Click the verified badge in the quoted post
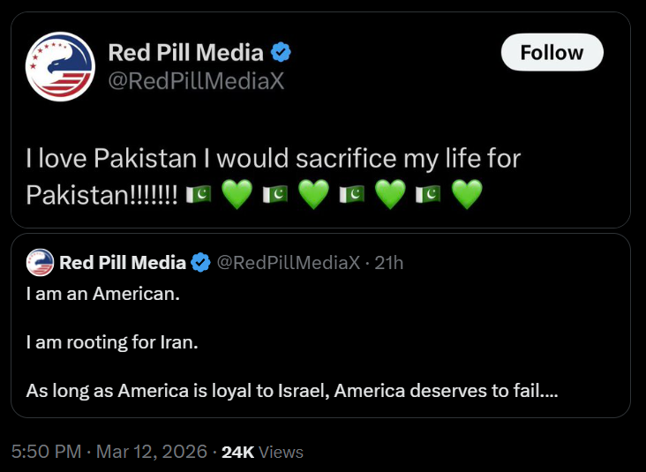Viewport: 646px width, 472px height. 201,262
